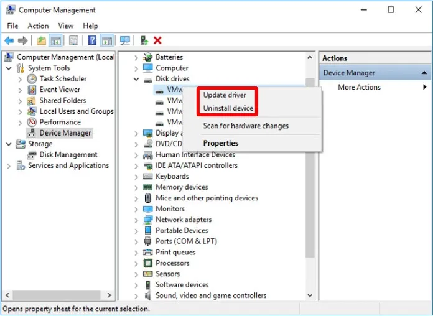Select Scan for hardware changes
Image resolution: width=433 pixels, height=316 pixels.
(246, 126)
